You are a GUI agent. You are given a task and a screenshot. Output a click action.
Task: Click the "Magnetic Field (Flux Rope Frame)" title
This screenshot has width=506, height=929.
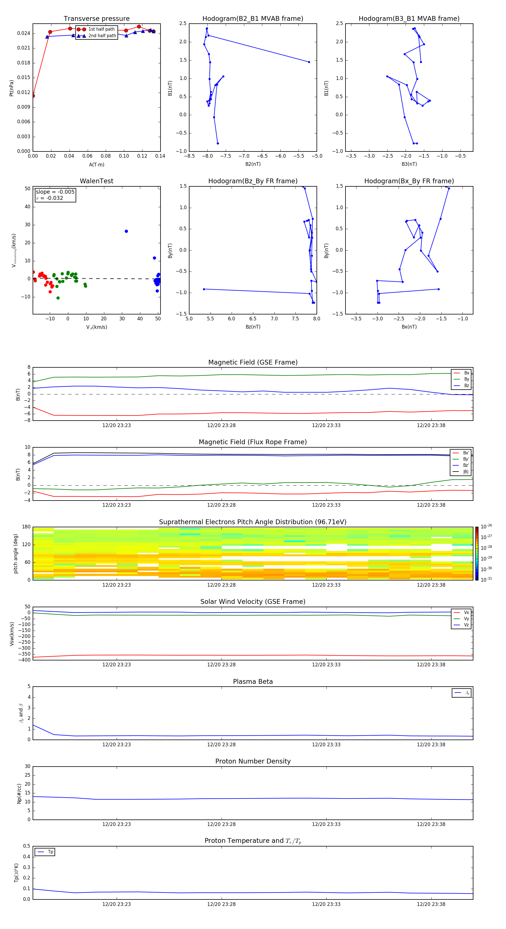click(x=253, y=442)
